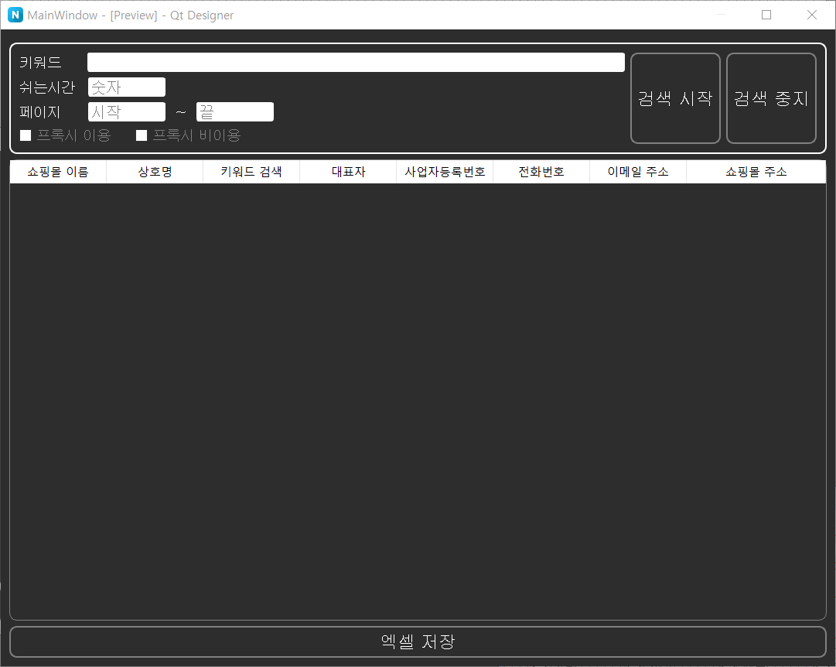Click the 전화번호 column header

click(x=541, y=172)
